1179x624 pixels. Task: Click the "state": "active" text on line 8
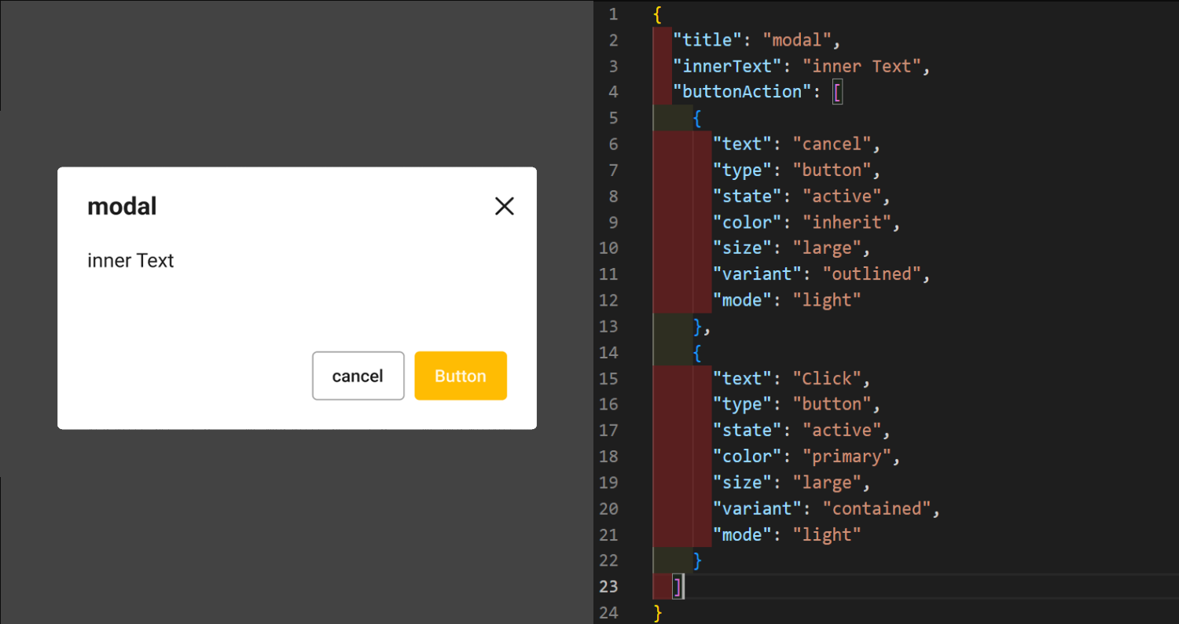802,196
